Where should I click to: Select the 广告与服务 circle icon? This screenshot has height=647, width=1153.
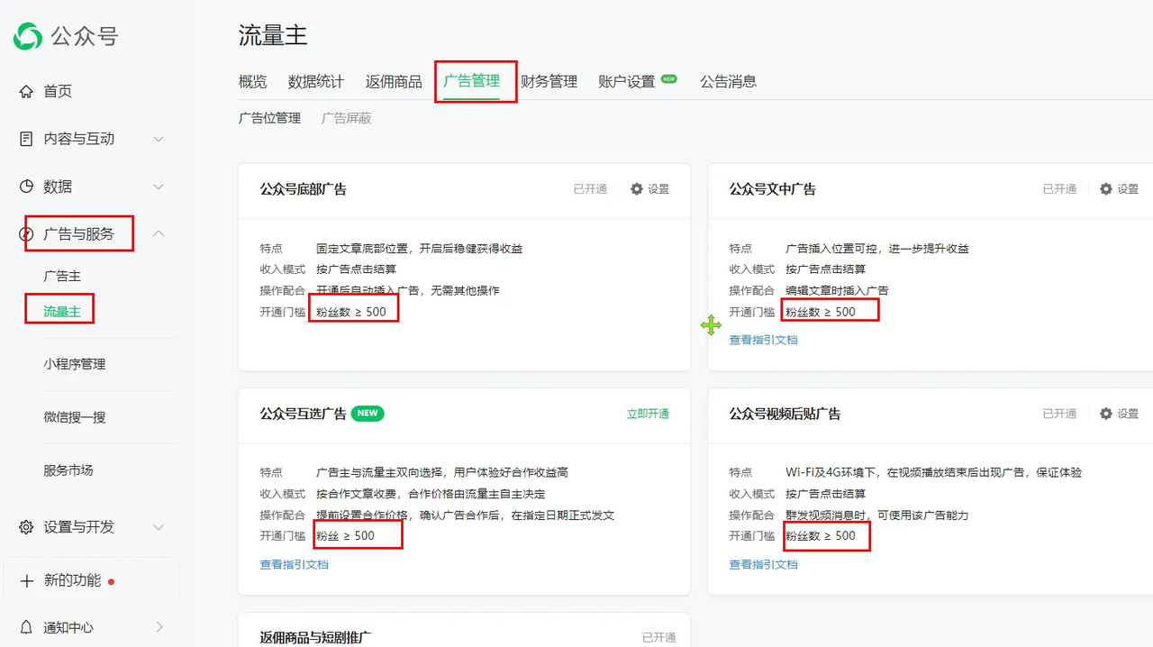(28, 233)
